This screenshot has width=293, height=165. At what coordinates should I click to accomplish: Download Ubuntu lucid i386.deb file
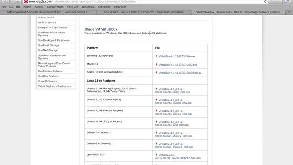(x=172, y=124)
